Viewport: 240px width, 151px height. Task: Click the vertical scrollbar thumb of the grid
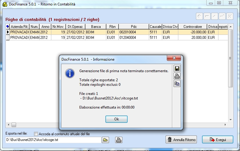tap(231, 58)
